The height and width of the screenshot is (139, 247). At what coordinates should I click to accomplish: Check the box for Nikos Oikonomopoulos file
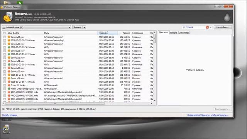tap(4, 89)
